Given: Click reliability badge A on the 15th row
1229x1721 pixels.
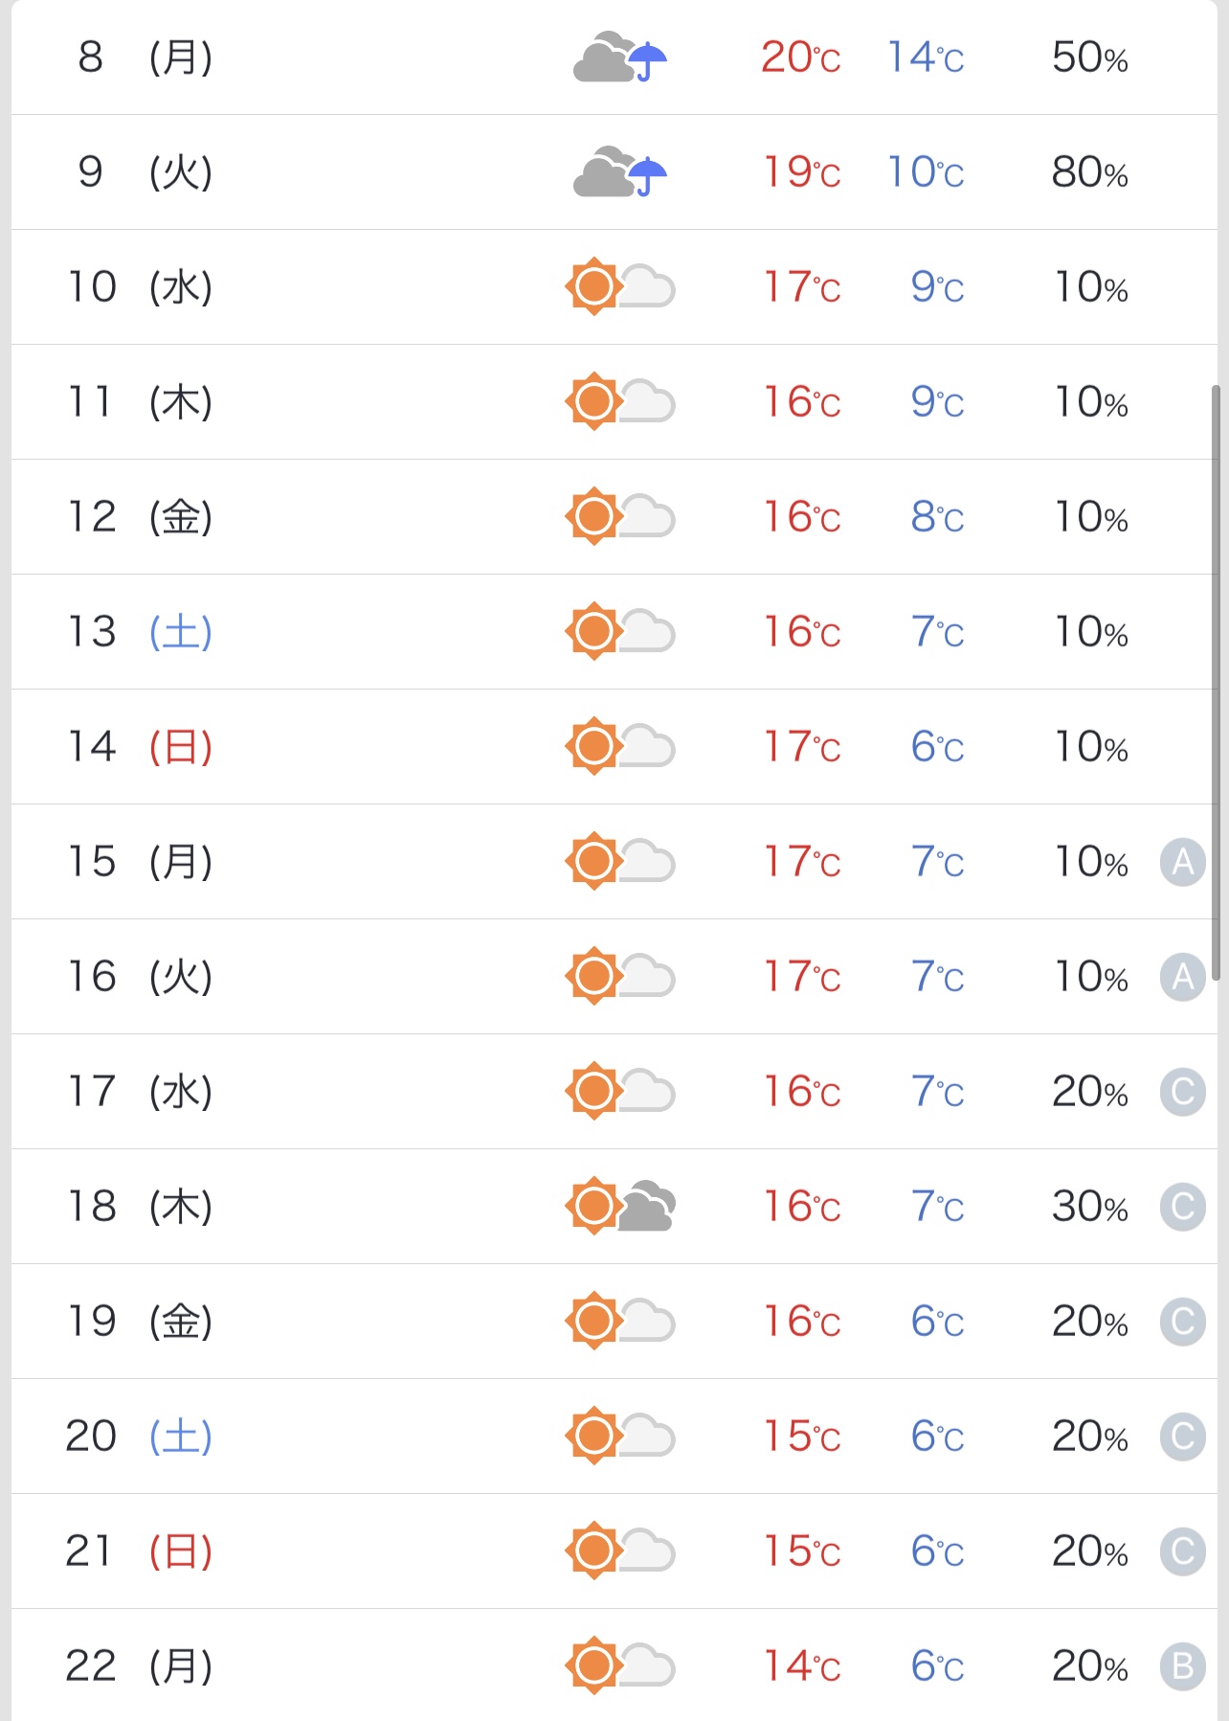Looking at the screenshot, I should click(1182, 862).
